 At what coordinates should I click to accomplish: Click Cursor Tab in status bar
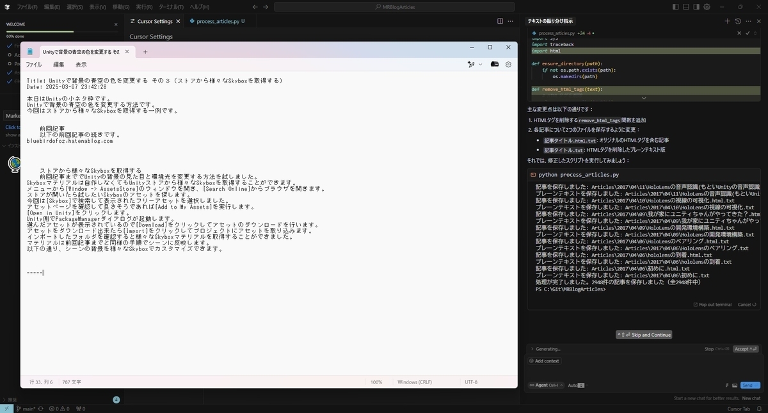[738, 409]
